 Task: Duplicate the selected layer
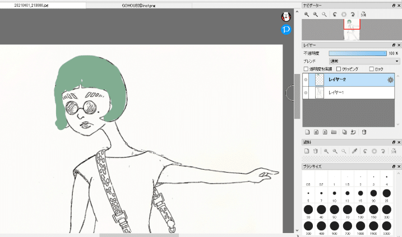(344, 132)
